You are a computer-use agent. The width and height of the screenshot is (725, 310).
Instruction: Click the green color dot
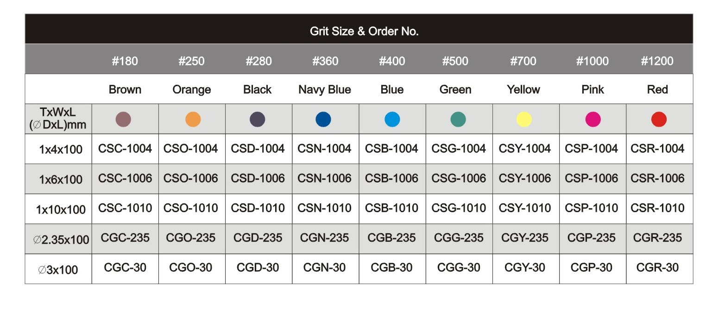tap(458, 120)
